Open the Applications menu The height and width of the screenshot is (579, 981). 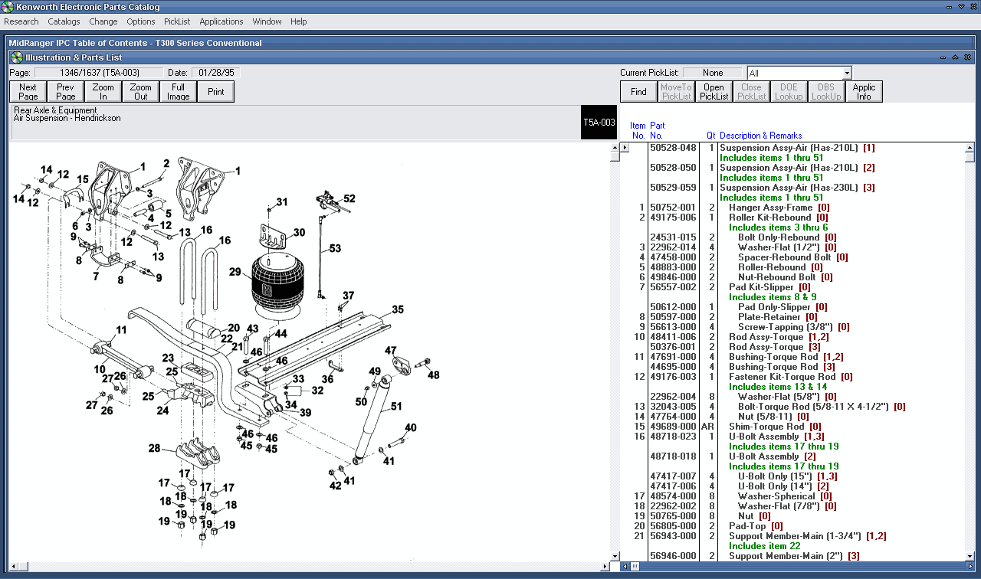tap(221, 21)
